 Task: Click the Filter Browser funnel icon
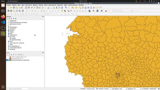click(11, 18)
